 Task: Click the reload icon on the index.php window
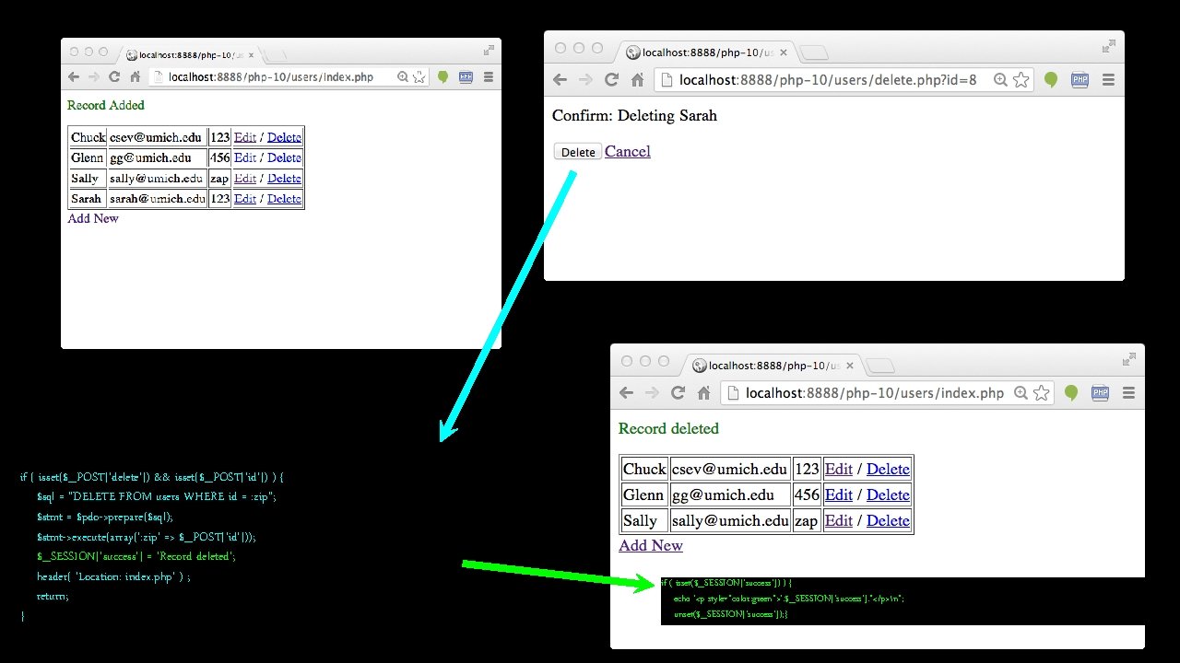click(x=678, y=392)
